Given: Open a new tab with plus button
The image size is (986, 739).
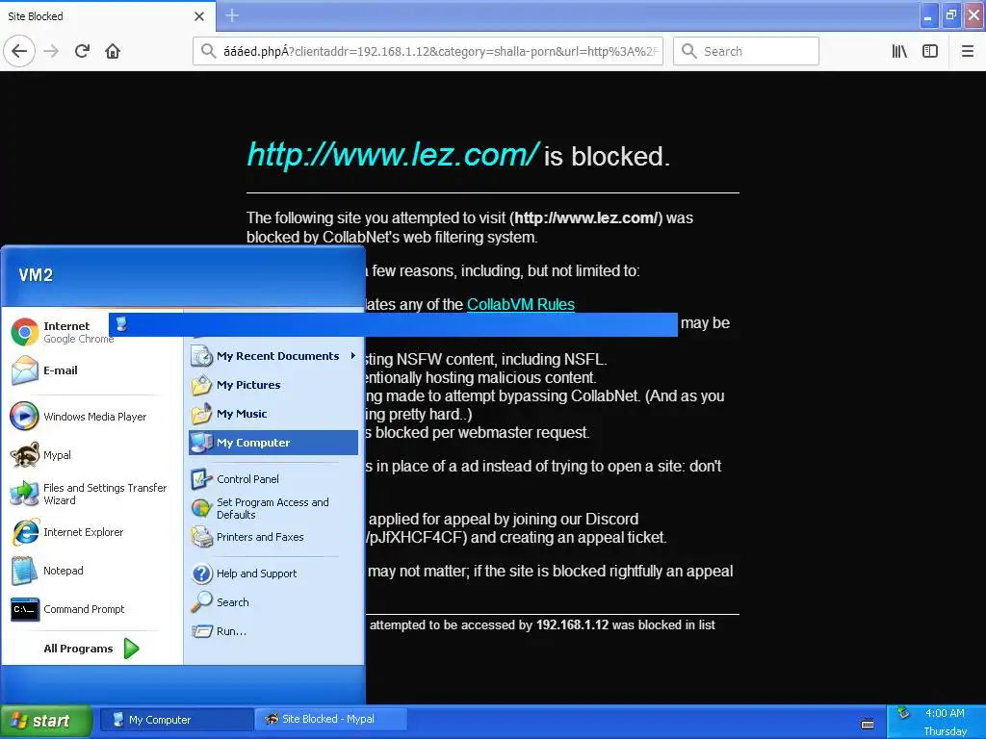Looking at the screenshot, I should [x=232, y=15].
